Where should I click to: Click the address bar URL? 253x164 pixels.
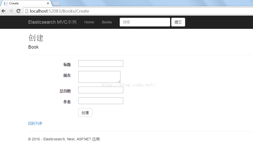[60, 11]
